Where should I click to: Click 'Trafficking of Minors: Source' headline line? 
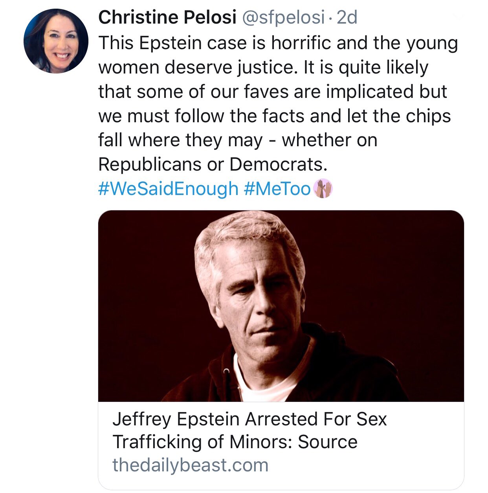235,442
